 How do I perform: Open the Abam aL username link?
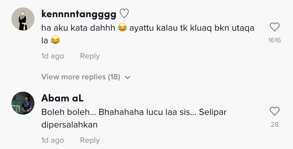(62, 98)
